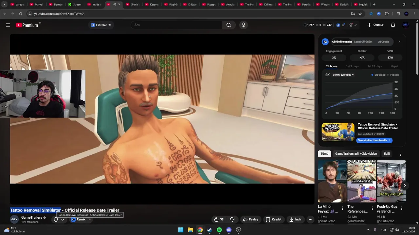Viewport: 419px width, 235px height.
Task: Start voice search with the microphone
Action: coord(243,25)
